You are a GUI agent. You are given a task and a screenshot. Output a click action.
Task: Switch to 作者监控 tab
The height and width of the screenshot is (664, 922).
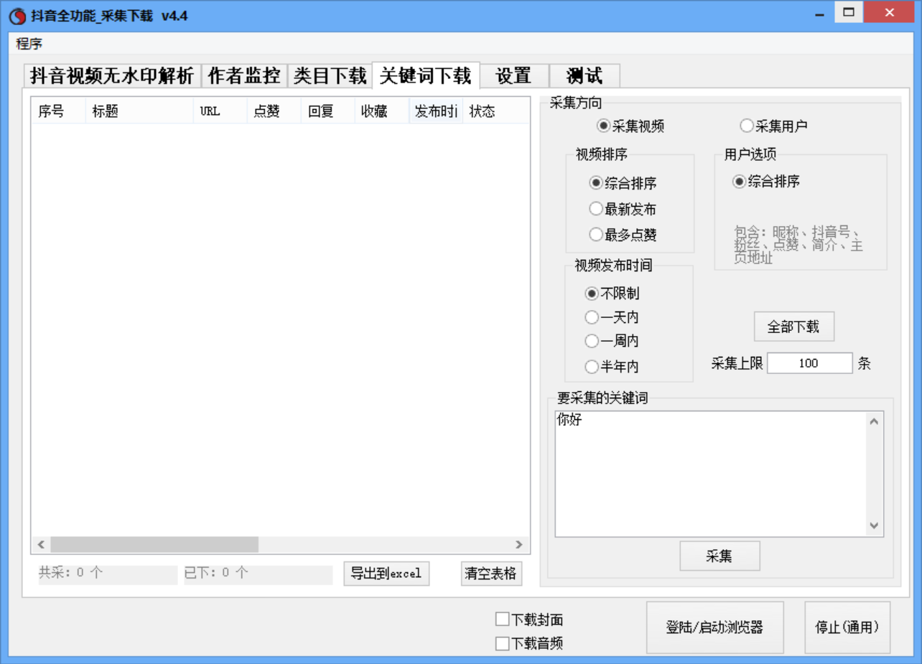(244, 75)
